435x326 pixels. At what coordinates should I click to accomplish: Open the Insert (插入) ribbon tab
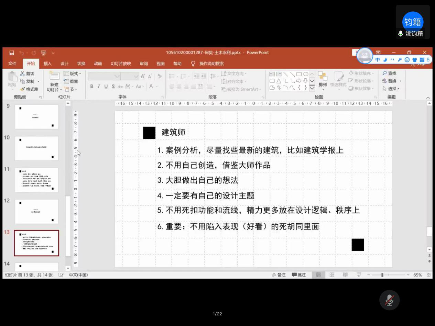coord(47,64)
